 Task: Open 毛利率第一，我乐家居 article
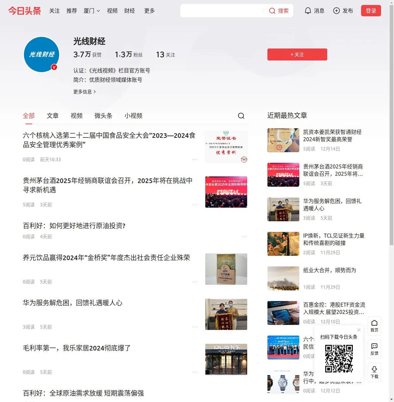click(77, 348)
